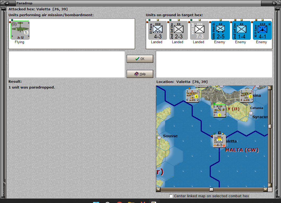Click the Syracuse city label on map

260,117
